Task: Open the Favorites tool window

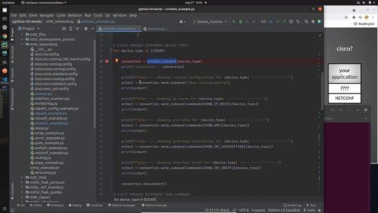Action: pos(12,191)
